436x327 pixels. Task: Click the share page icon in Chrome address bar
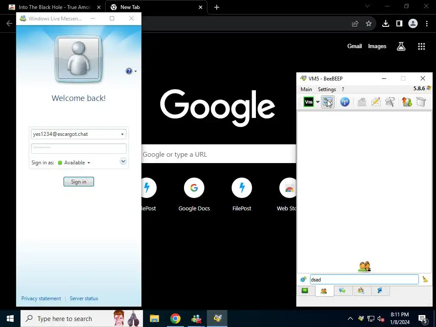pos(355,24)
